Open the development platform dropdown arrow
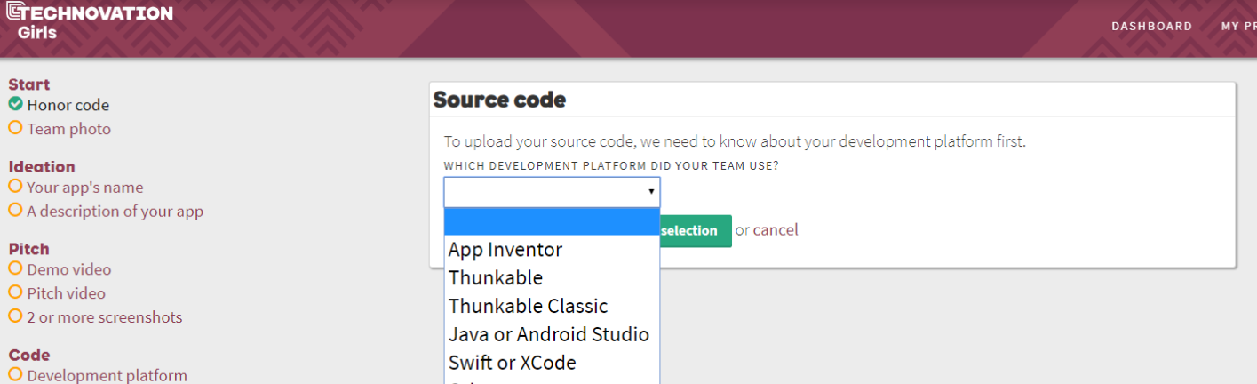The width and height of the screenshot is (1257, 384). [651, 192]
